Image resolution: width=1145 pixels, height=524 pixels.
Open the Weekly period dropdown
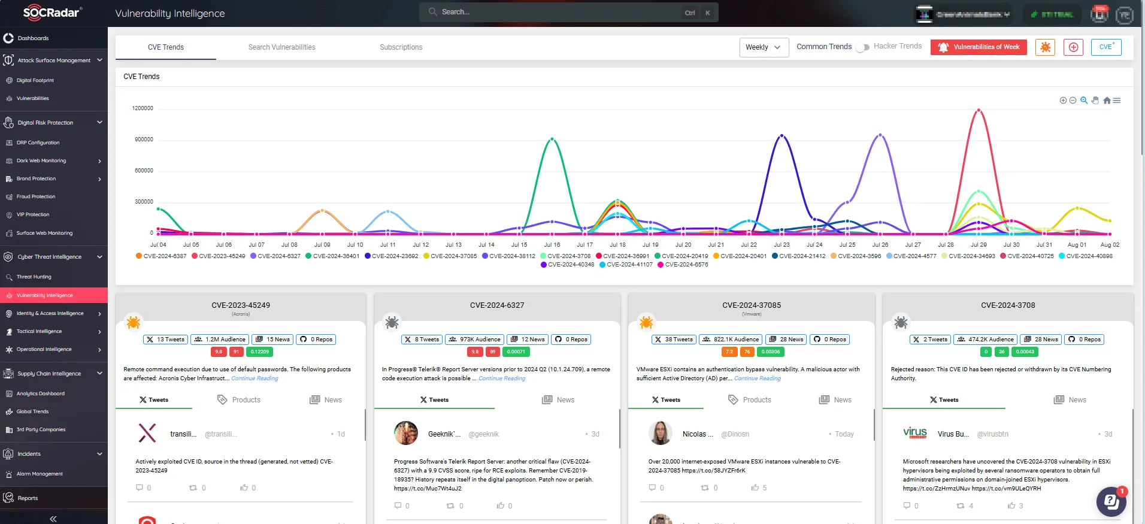(764, 47)
